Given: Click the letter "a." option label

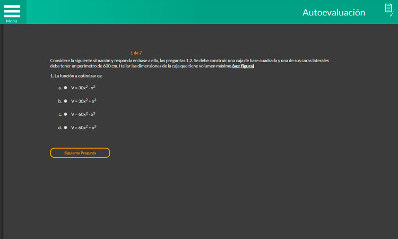Looking at the screenshot, I should [x=60, y=88].
